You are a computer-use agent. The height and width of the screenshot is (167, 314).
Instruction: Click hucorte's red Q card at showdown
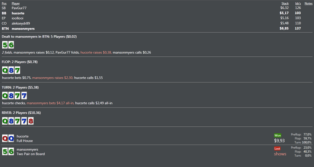(x=5, y=138)
